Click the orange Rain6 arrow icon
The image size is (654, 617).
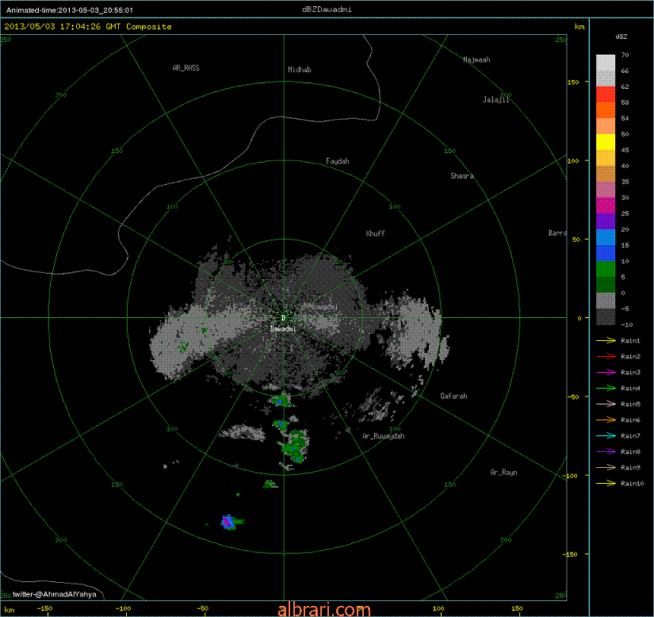tap(606, 420)
